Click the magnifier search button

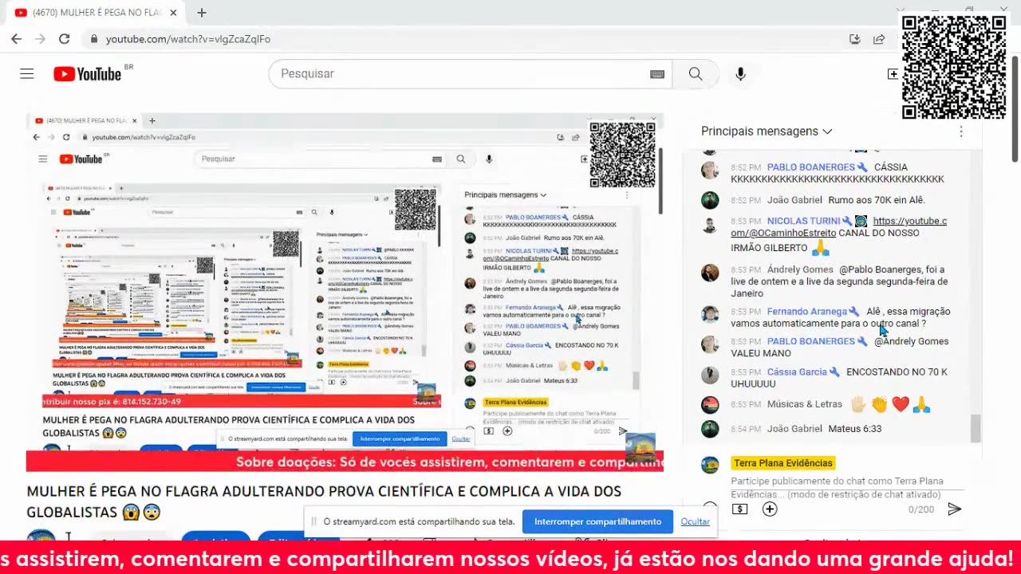pos(696,74)
